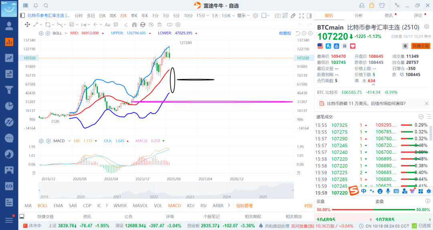This screenshot has height=230, width=433.
Task: Open the account profile icon in sidebar
Action: click(x=9, y=26)
